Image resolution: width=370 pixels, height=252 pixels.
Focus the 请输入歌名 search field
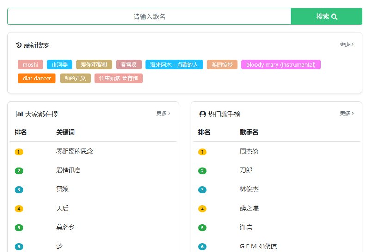pos(149,17)
